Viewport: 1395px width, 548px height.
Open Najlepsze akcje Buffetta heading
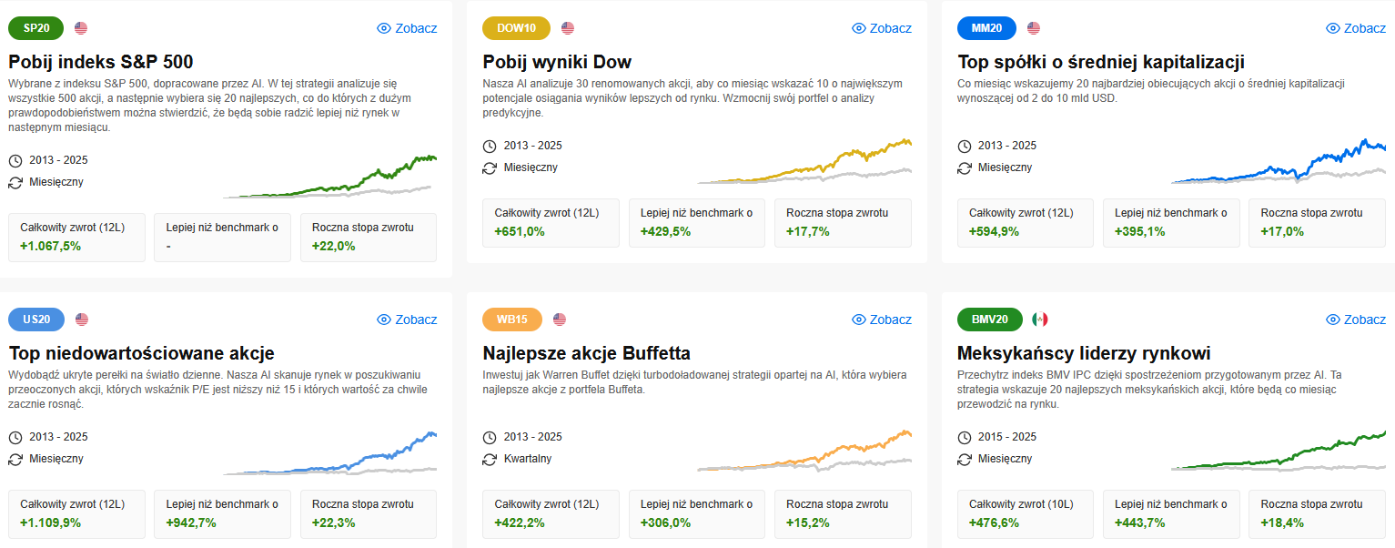[x=586, y=353]
